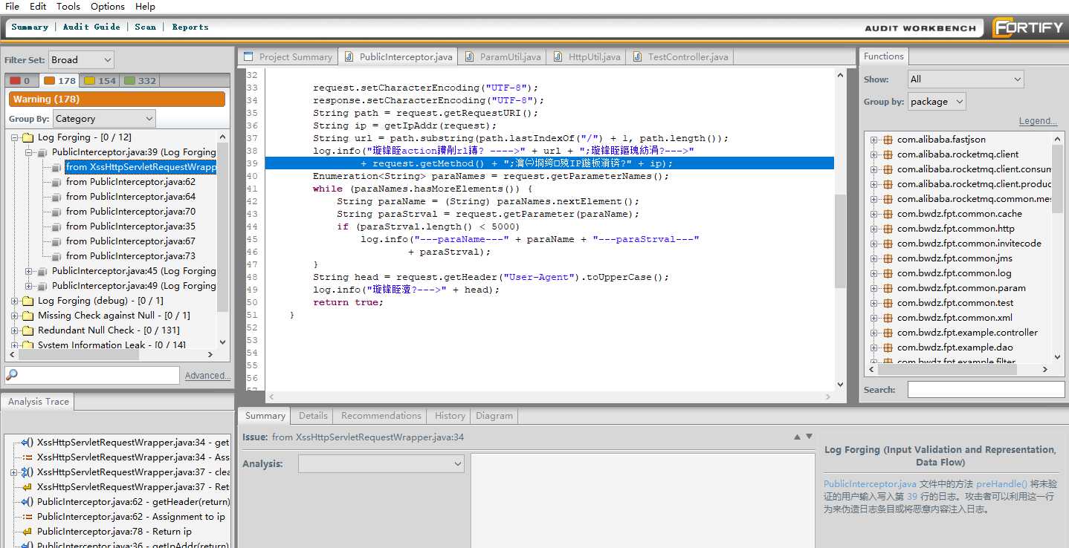This screenshot has height=548, width=1069.
Task: Switch to the History tab
Action: 450,416
